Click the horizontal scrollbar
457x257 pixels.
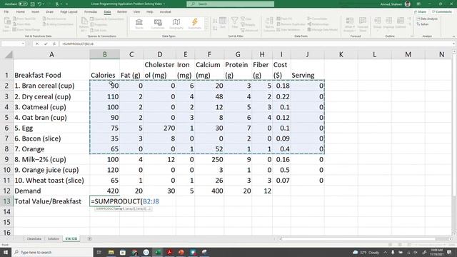(x=358, y=239)
